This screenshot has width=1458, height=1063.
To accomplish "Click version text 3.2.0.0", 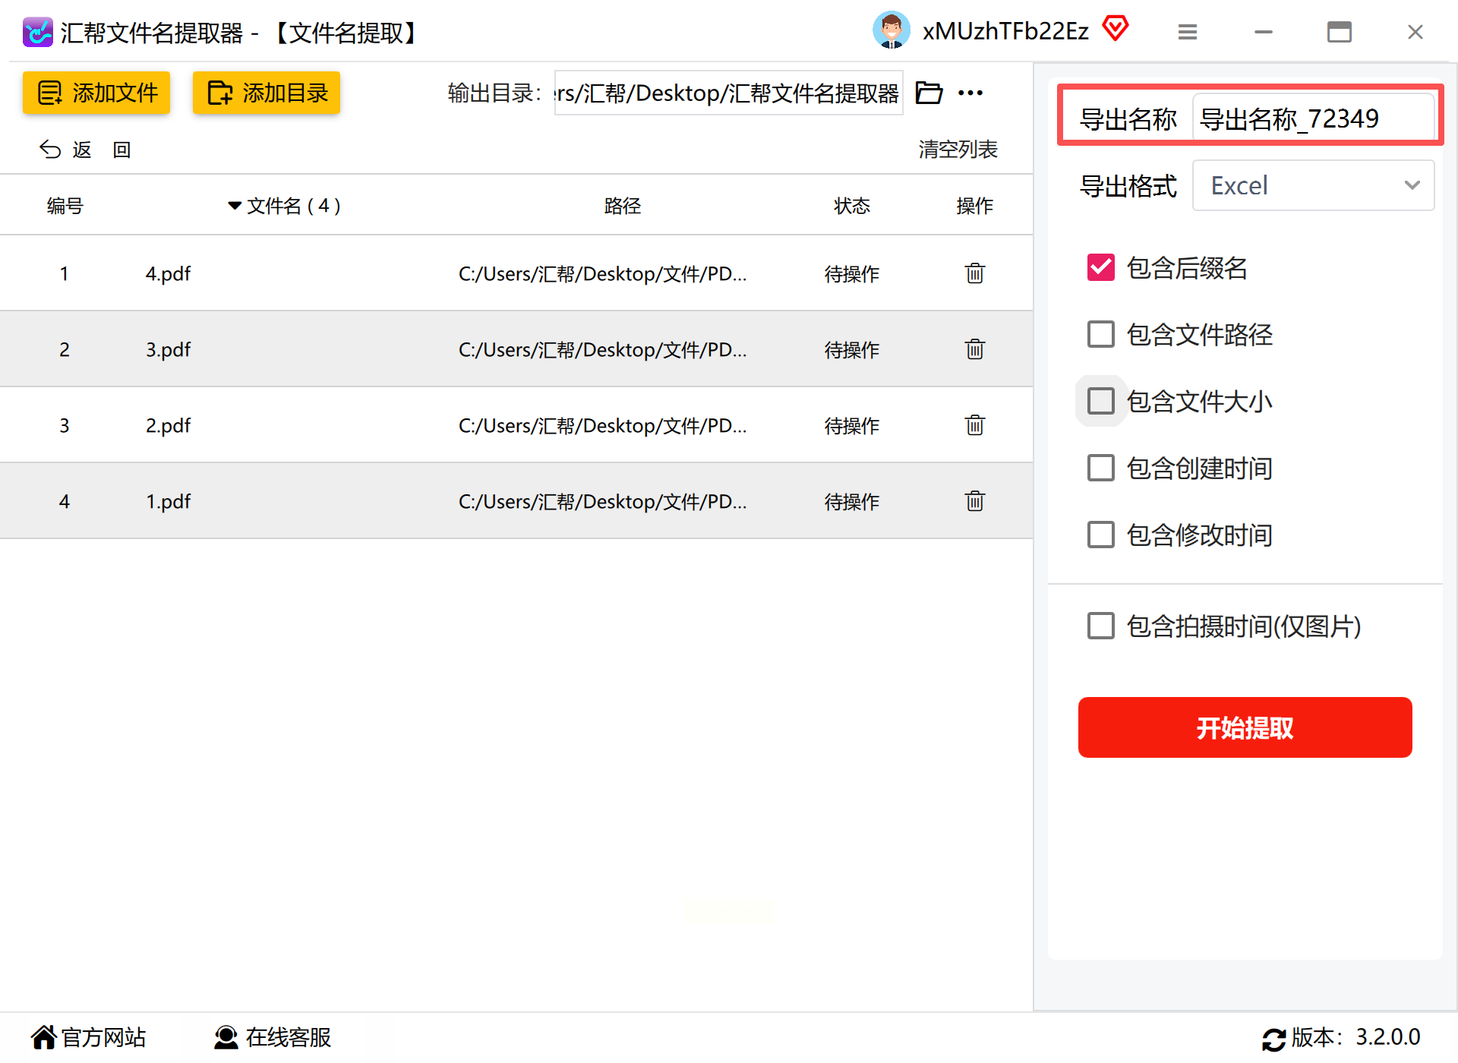I will [x=1388, y=1037].
